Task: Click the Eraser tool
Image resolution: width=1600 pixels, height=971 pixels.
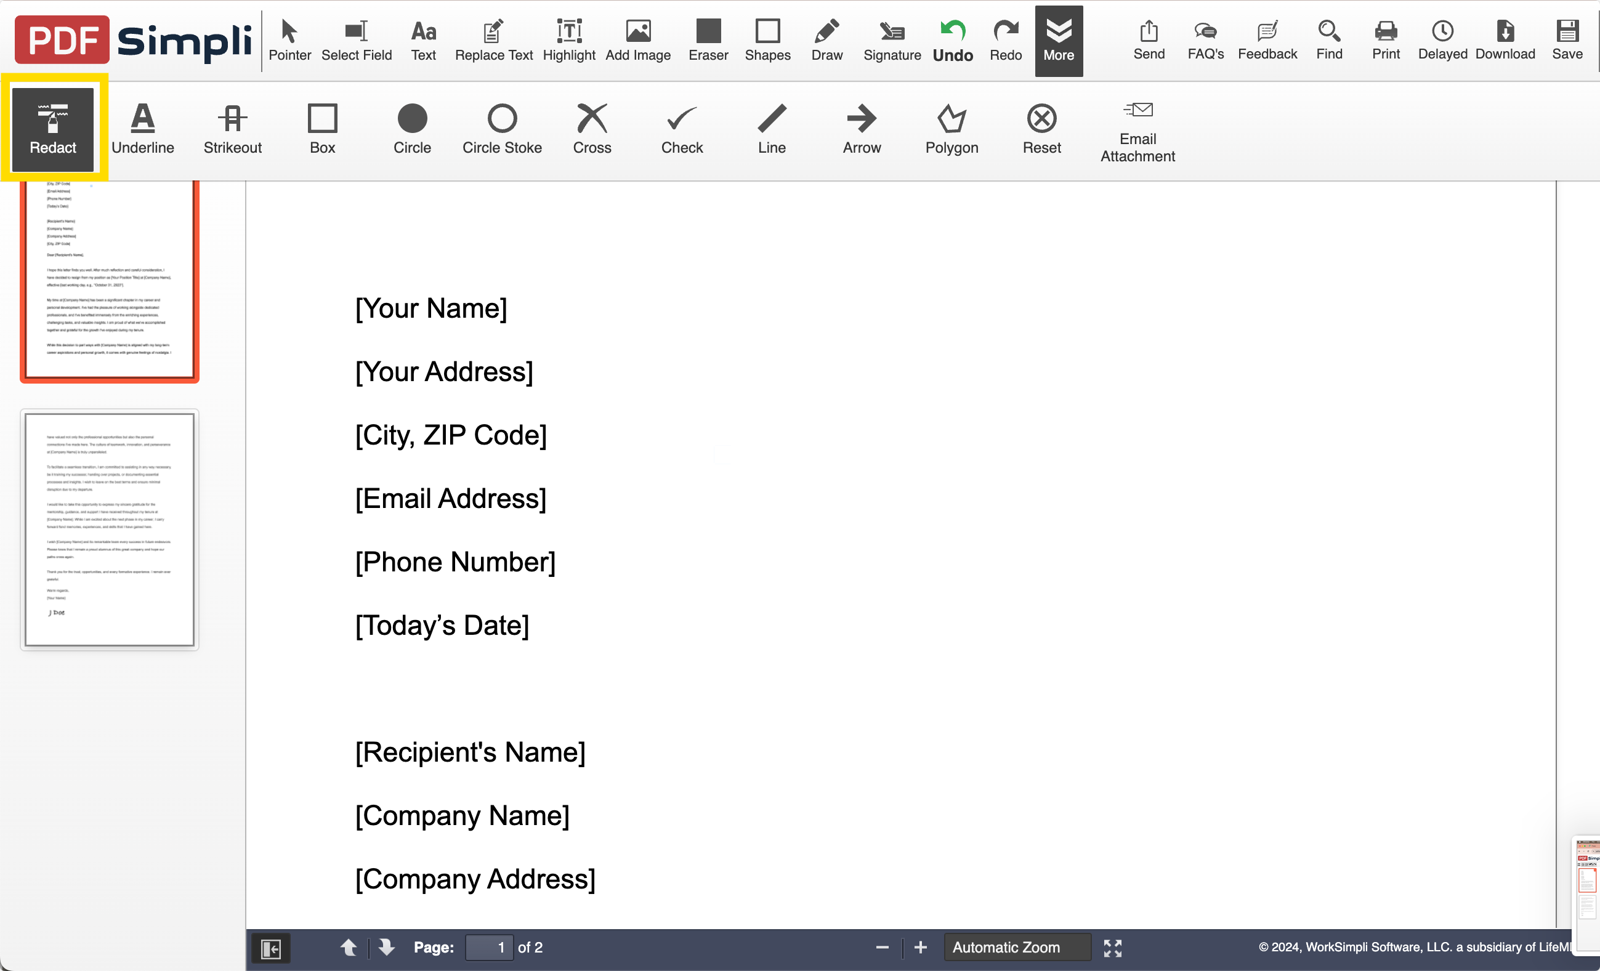Action: pyautogui.click(x=708, y=40)
